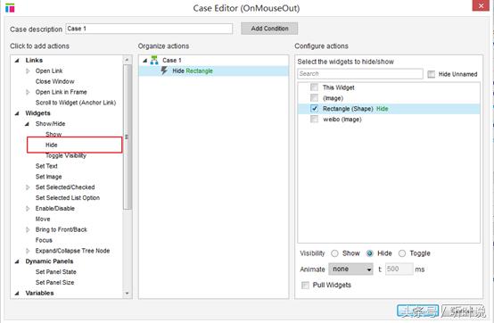Close the Case Editor dialog
This screenshot has width=494, height=323.
click(481, 5)
